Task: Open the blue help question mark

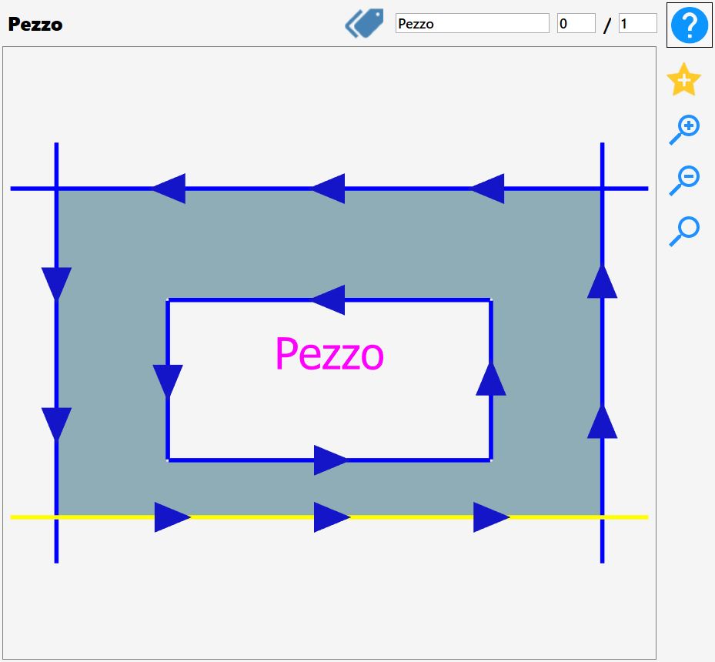Action: [x=689, y=25]
